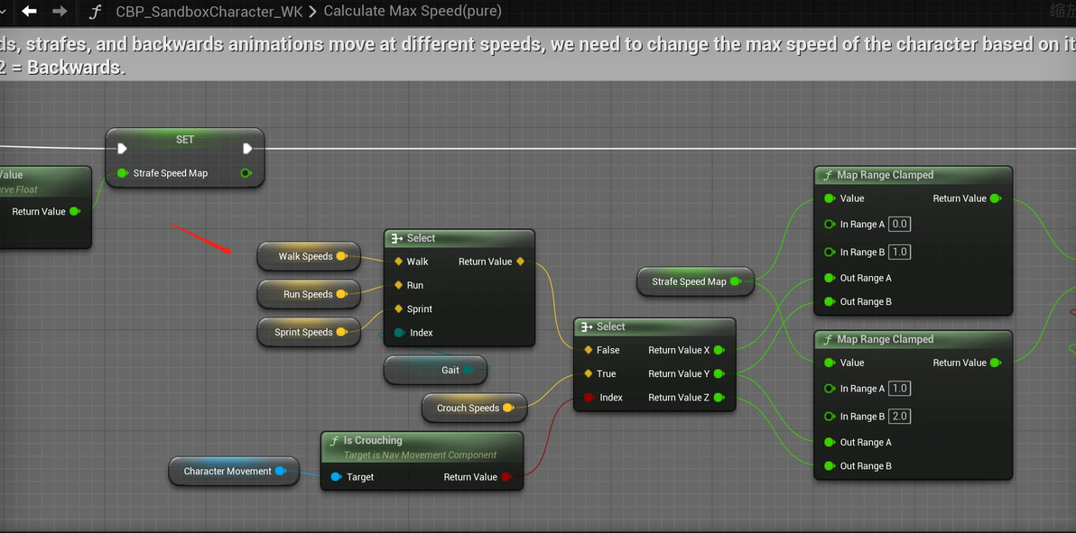Click the Return Value X output pin
This screenshot has height=533, width=1076.
tap(719, 350)
